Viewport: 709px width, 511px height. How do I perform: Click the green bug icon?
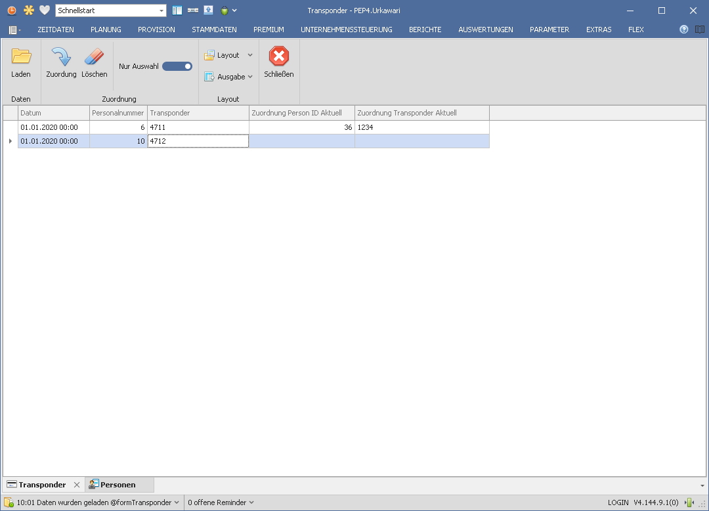(x=225, y=10)
